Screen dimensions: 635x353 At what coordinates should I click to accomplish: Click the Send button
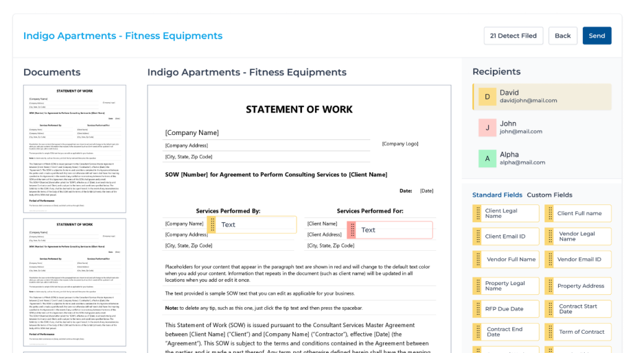coord(597,35)
